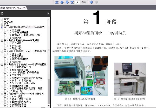
Task: Select bookmark 第3阶段众里寻它千百度
Action: (x=25, y=51)
